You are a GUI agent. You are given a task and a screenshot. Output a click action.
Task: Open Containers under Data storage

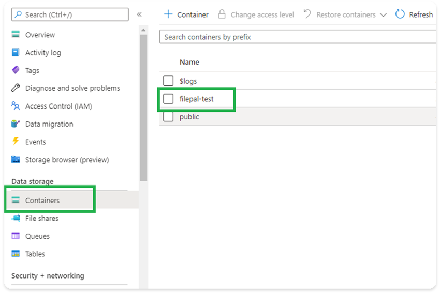pos(42,201)
